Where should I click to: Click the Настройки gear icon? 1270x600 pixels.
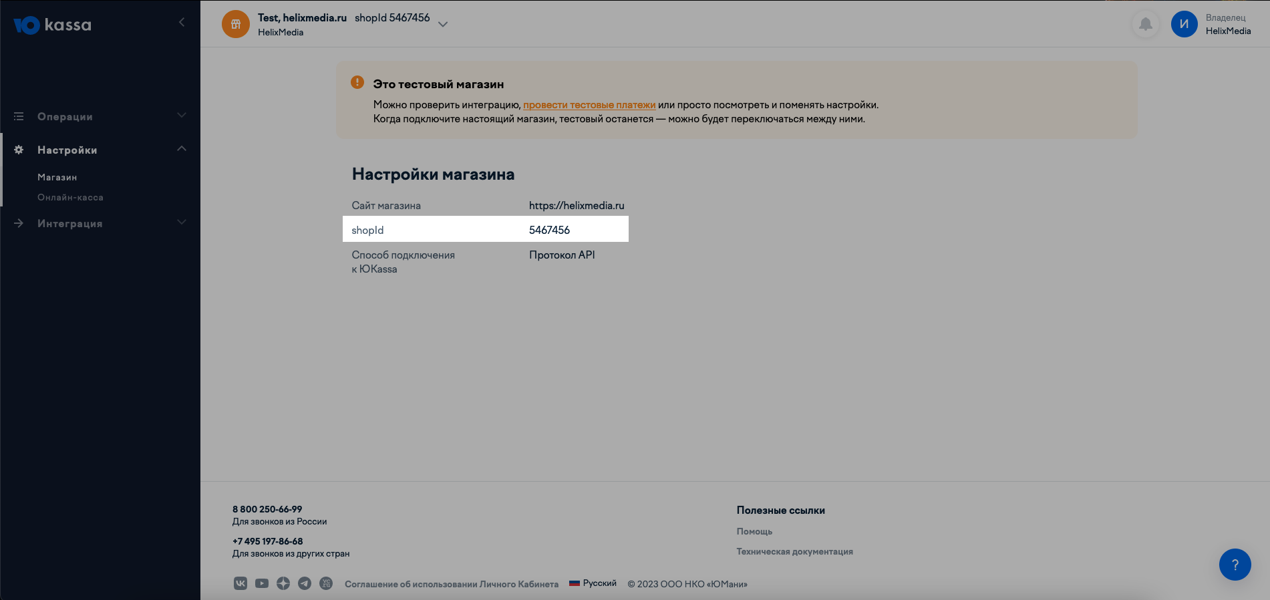[19, 150]
